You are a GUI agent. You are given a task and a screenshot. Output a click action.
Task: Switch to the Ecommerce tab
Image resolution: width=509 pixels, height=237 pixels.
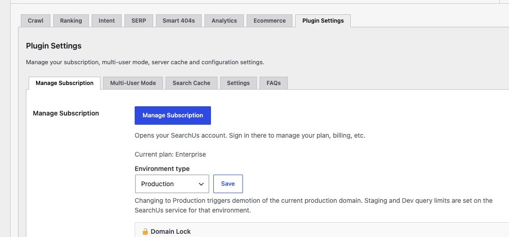click(269, 20)
